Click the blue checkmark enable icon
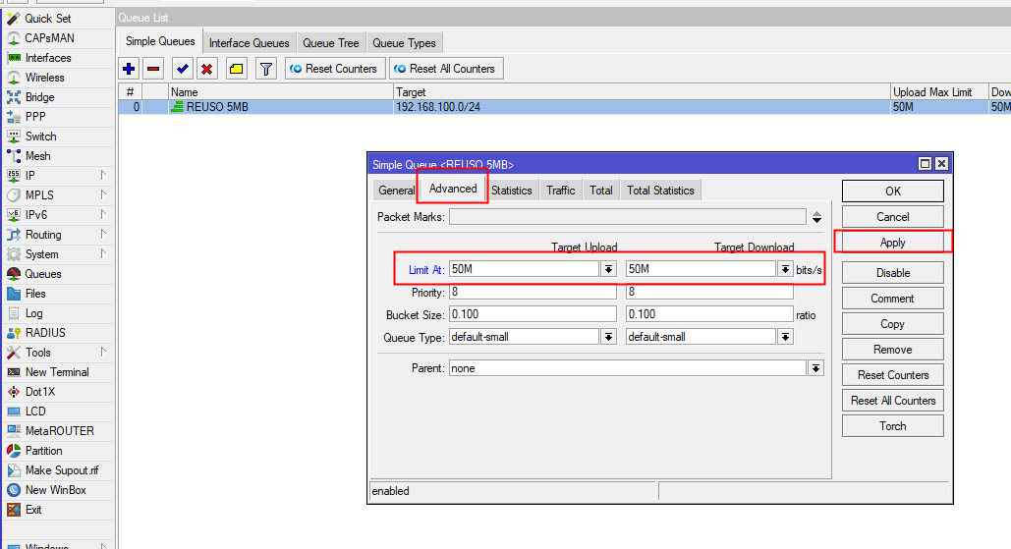This screenshot has height=549, width=1011. (x=182, y=69)
